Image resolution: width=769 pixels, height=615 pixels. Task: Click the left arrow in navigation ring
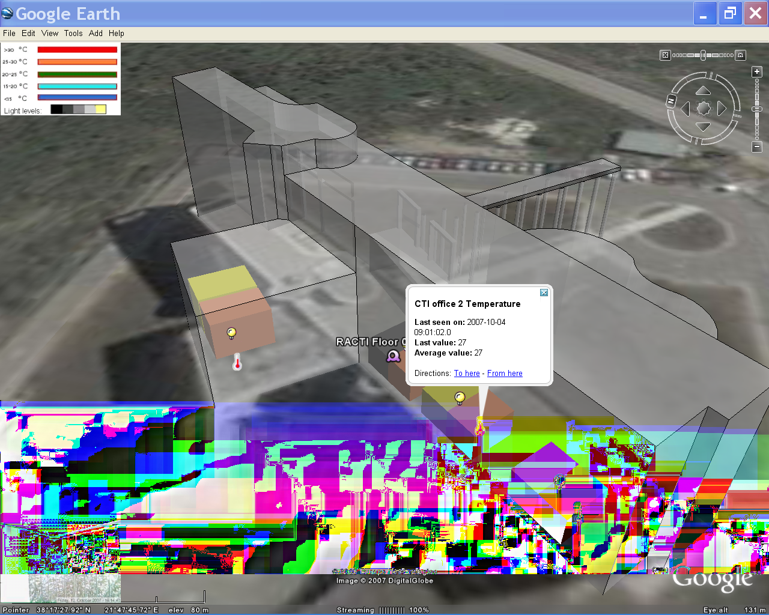[x=685, y=109]
